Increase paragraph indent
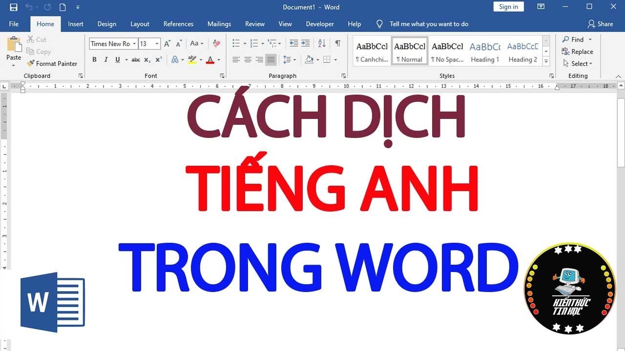This screenshot has height=351, width=625. point(305,43)
